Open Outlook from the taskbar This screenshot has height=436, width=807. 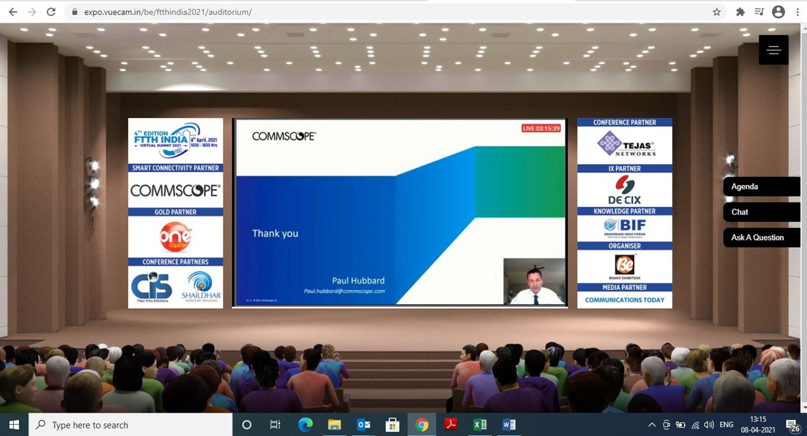364,425
